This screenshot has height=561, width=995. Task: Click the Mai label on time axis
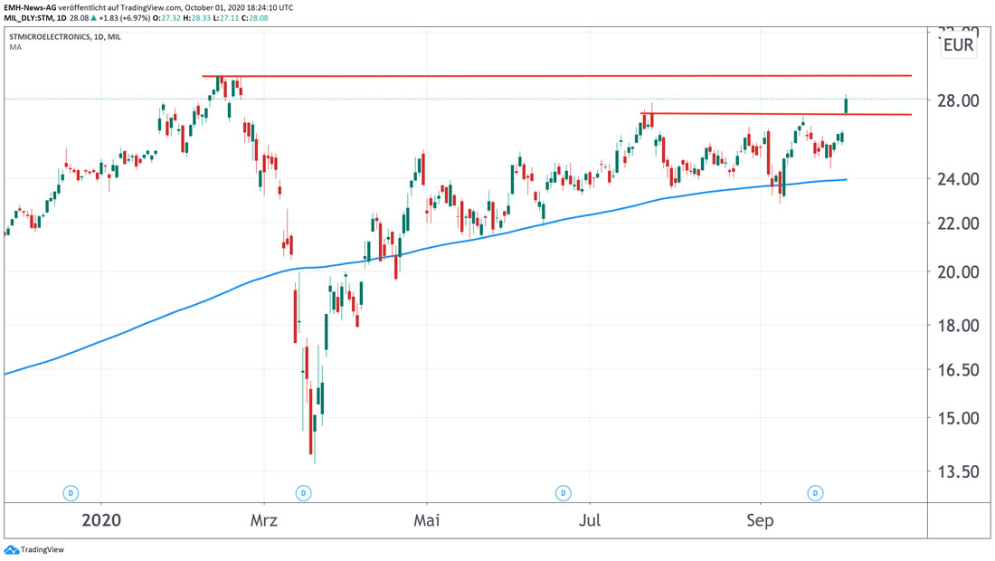[x=426, y=520]
